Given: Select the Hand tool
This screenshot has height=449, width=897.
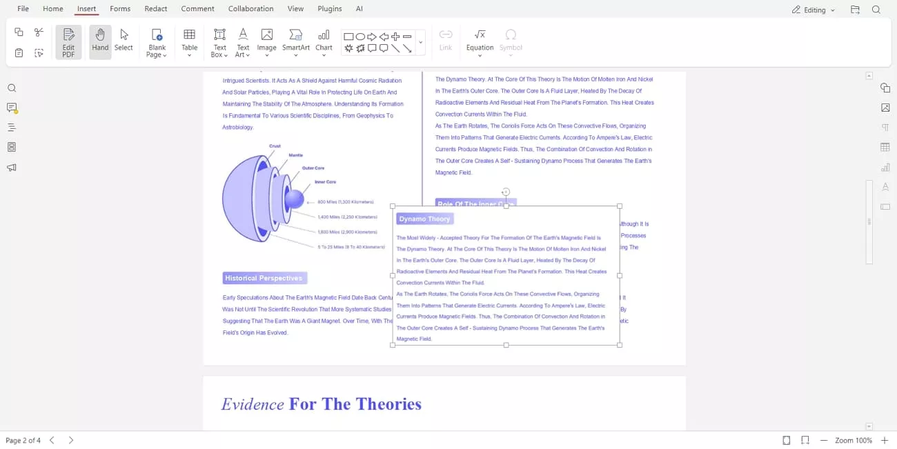Looking at the screenshot, I should point(100,41).
